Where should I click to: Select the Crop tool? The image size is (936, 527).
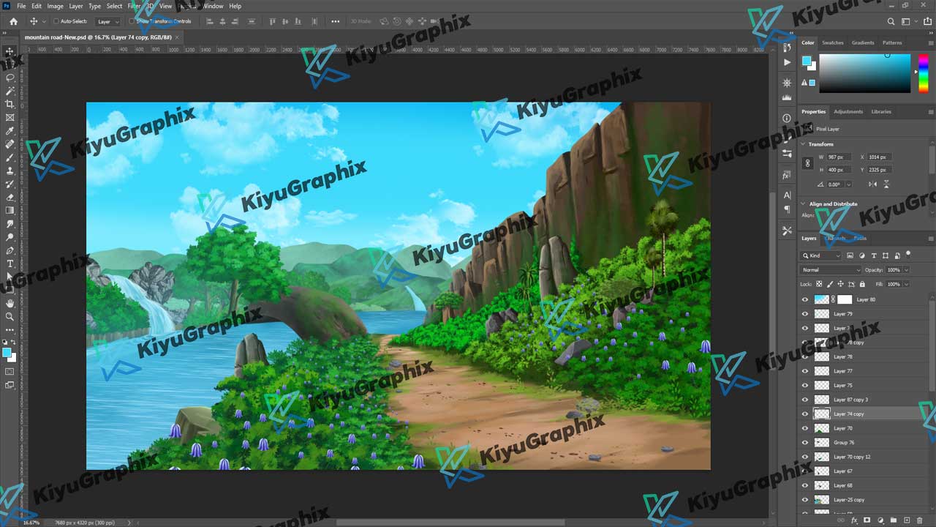(x=10, y=104)
